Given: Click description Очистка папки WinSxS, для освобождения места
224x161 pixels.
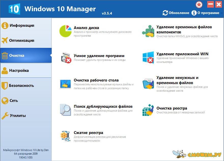Looking at the screenshot, I should [187, 36].
